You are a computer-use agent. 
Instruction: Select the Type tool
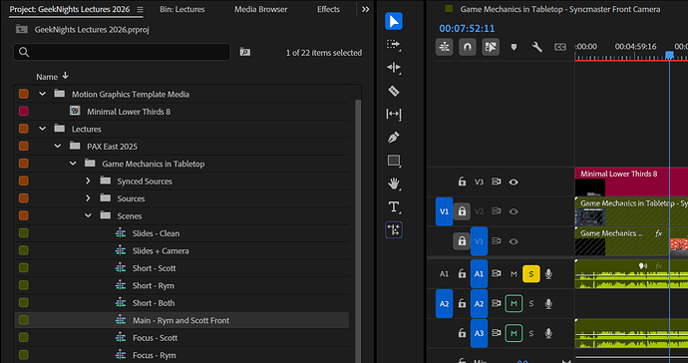(394, 206)
